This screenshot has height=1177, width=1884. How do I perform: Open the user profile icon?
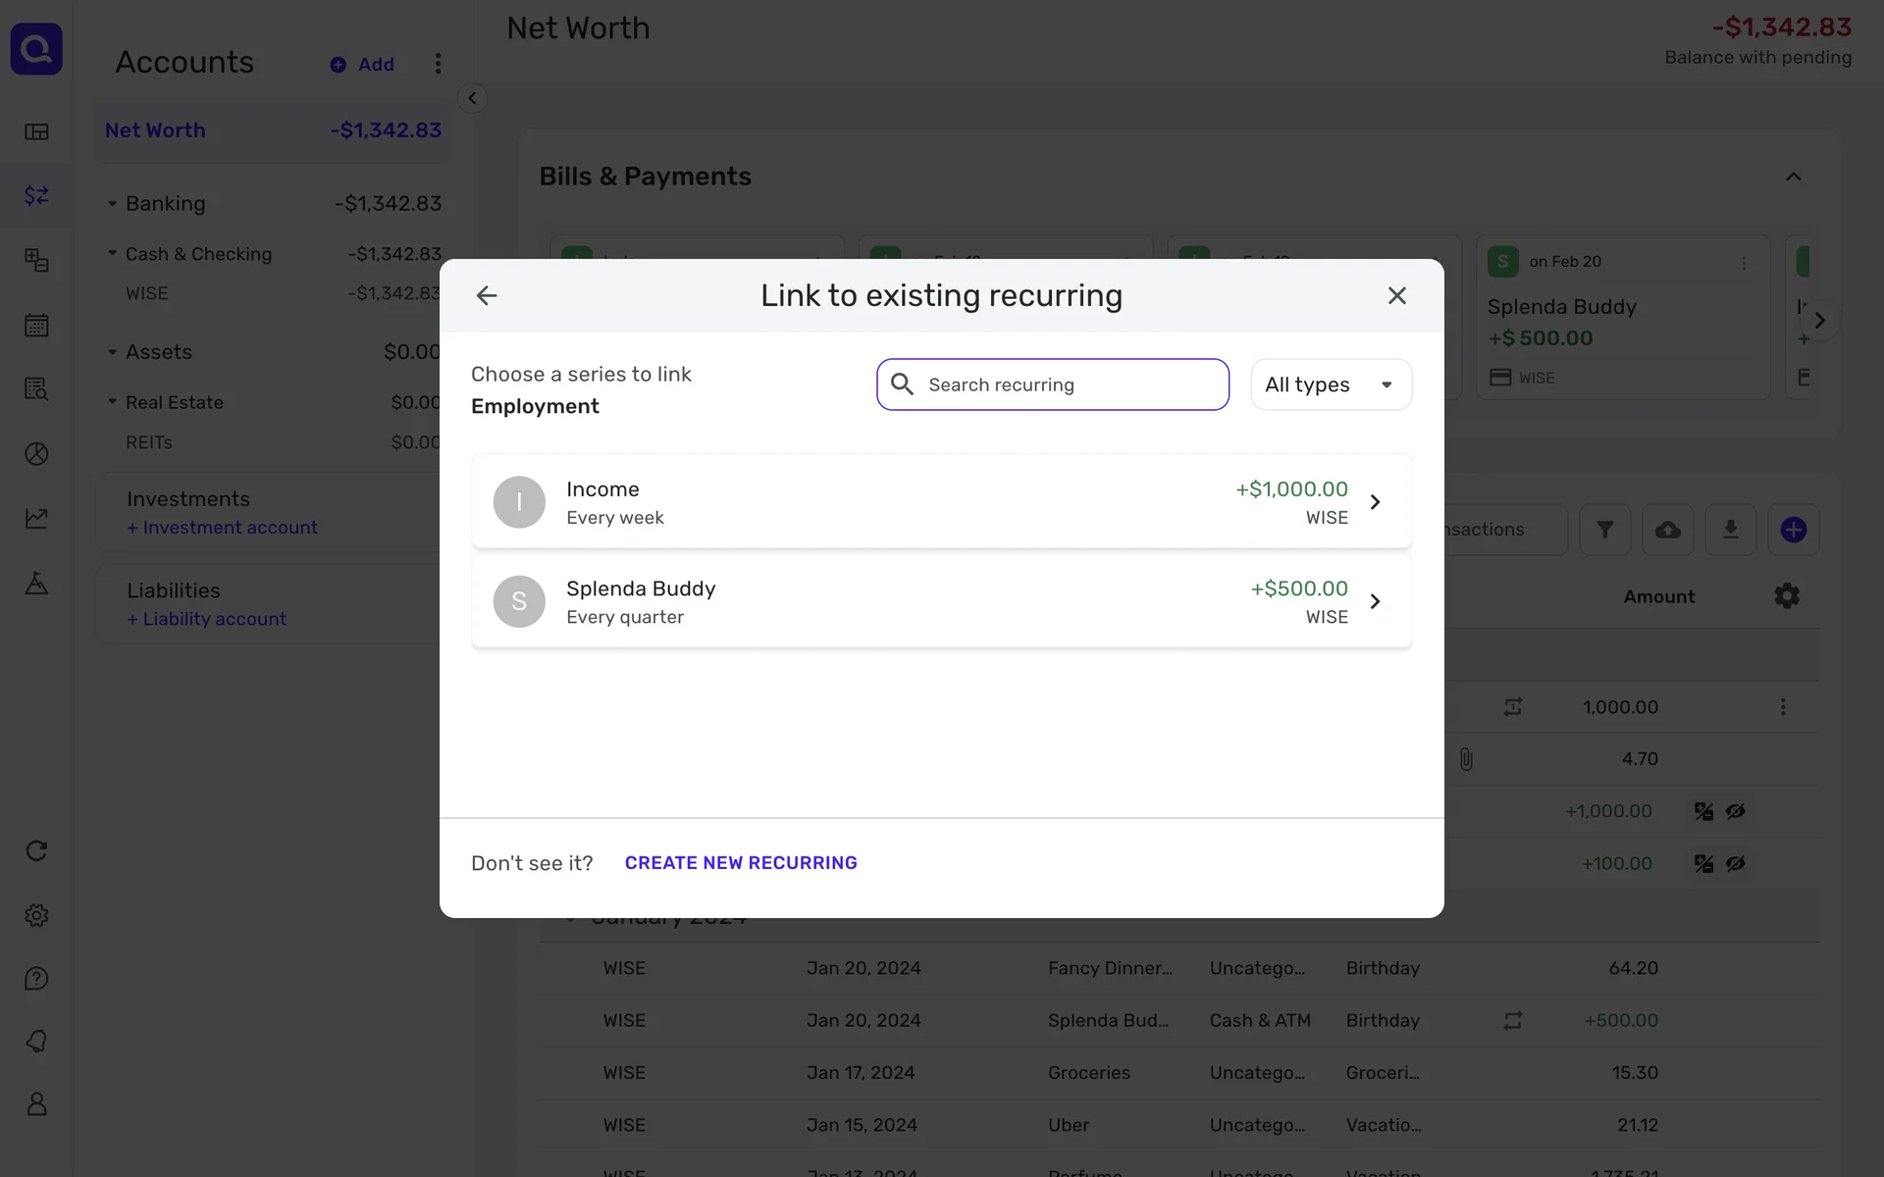(36, 1103)
